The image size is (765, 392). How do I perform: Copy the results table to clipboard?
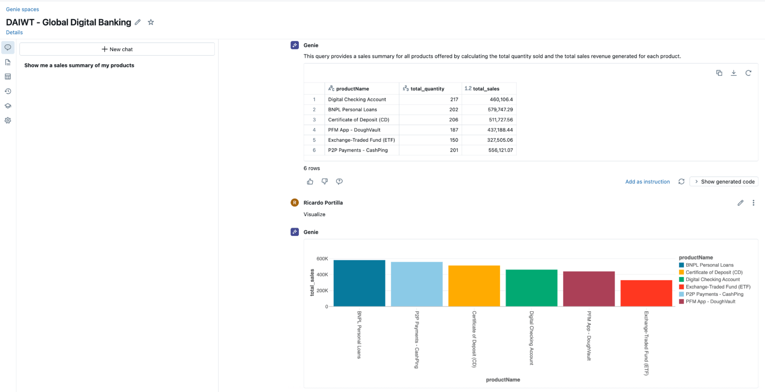tap(719, 73)
